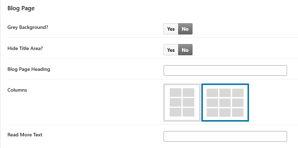Enable Grey Background with Yes
This screenshot has height=148, width=298.
(x=171, y=29)
